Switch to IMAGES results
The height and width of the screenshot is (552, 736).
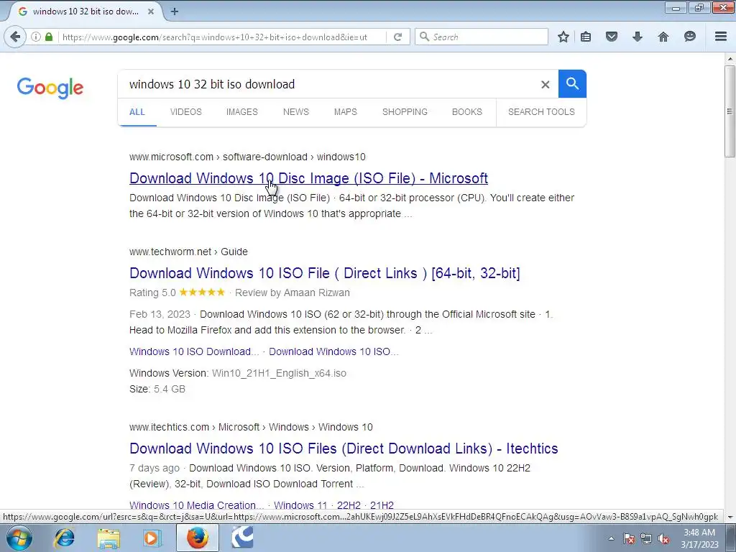point(241,111)
